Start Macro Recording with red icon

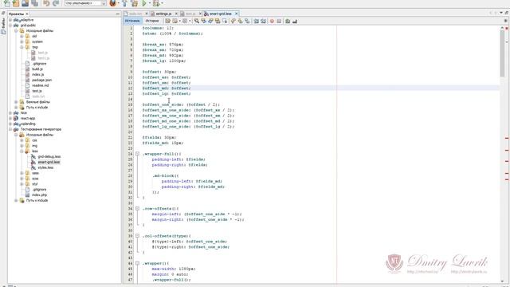(x=272, y=22)
